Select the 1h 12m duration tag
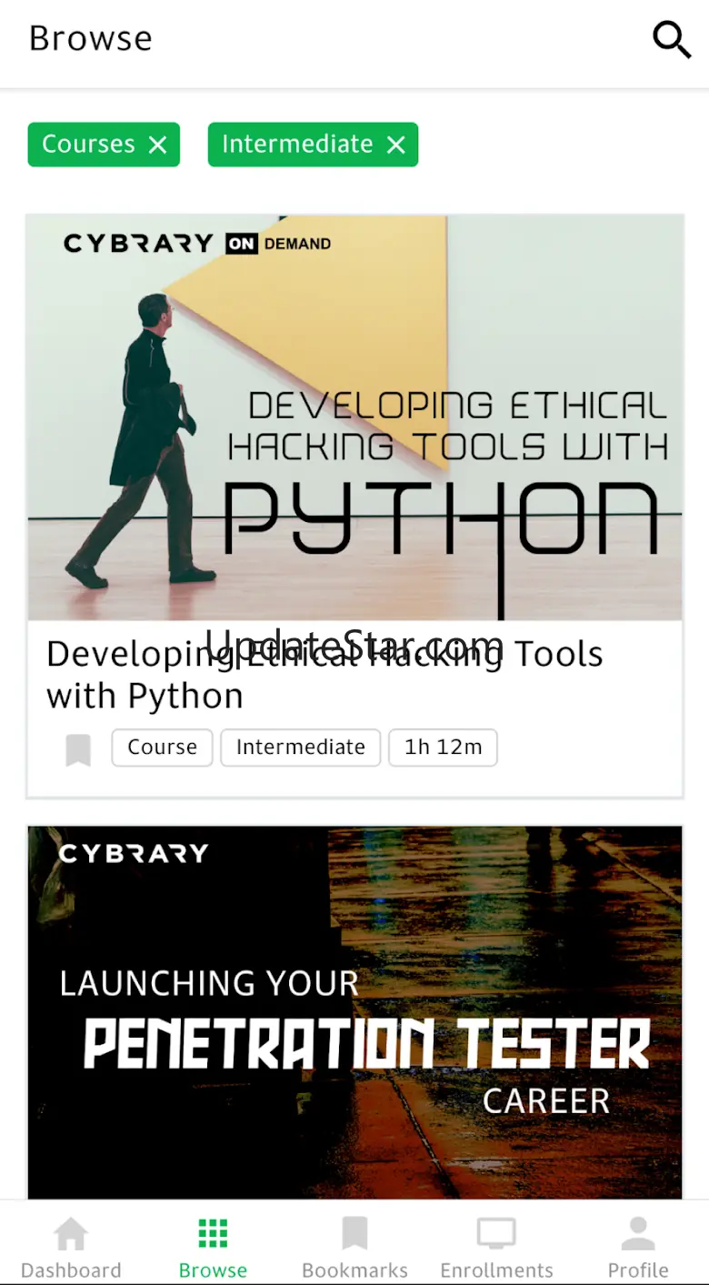The height and width of the screenshot is (1285, 709). coord(443,748)
